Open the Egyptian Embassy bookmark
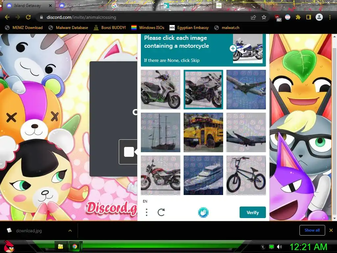 click(x=189, y=28)
